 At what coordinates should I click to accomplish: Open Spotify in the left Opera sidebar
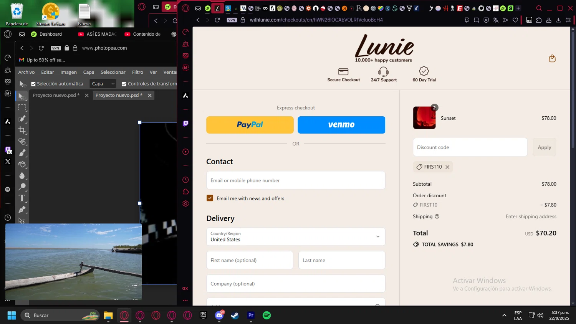[x=8, y=189]
